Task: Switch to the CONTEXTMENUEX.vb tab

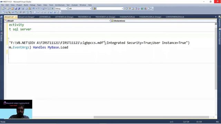Action: pyautogui.click(x=175, y=17)
